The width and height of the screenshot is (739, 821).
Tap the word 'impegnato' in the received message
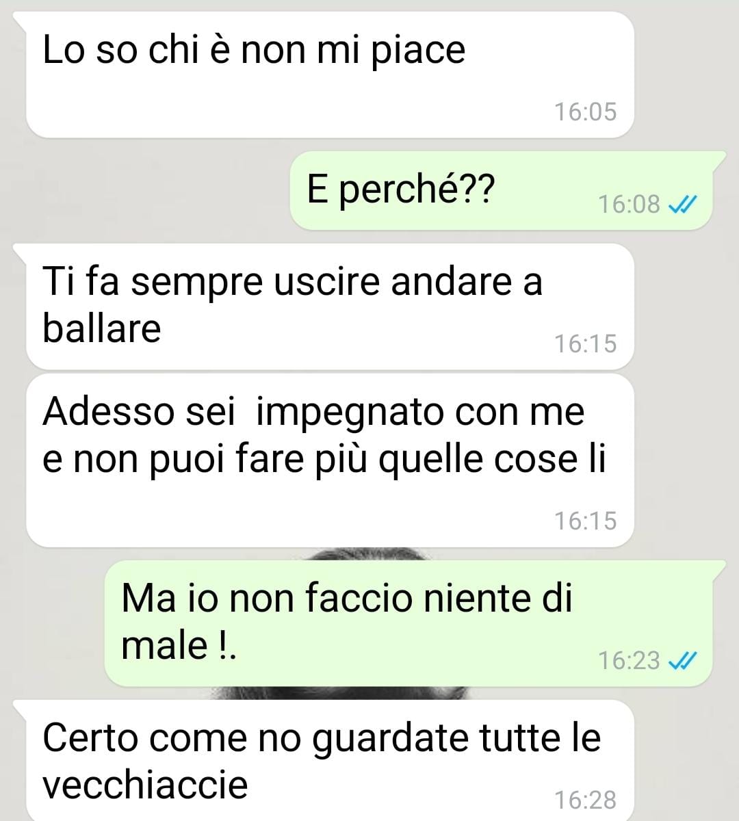[x=349, y=414]
